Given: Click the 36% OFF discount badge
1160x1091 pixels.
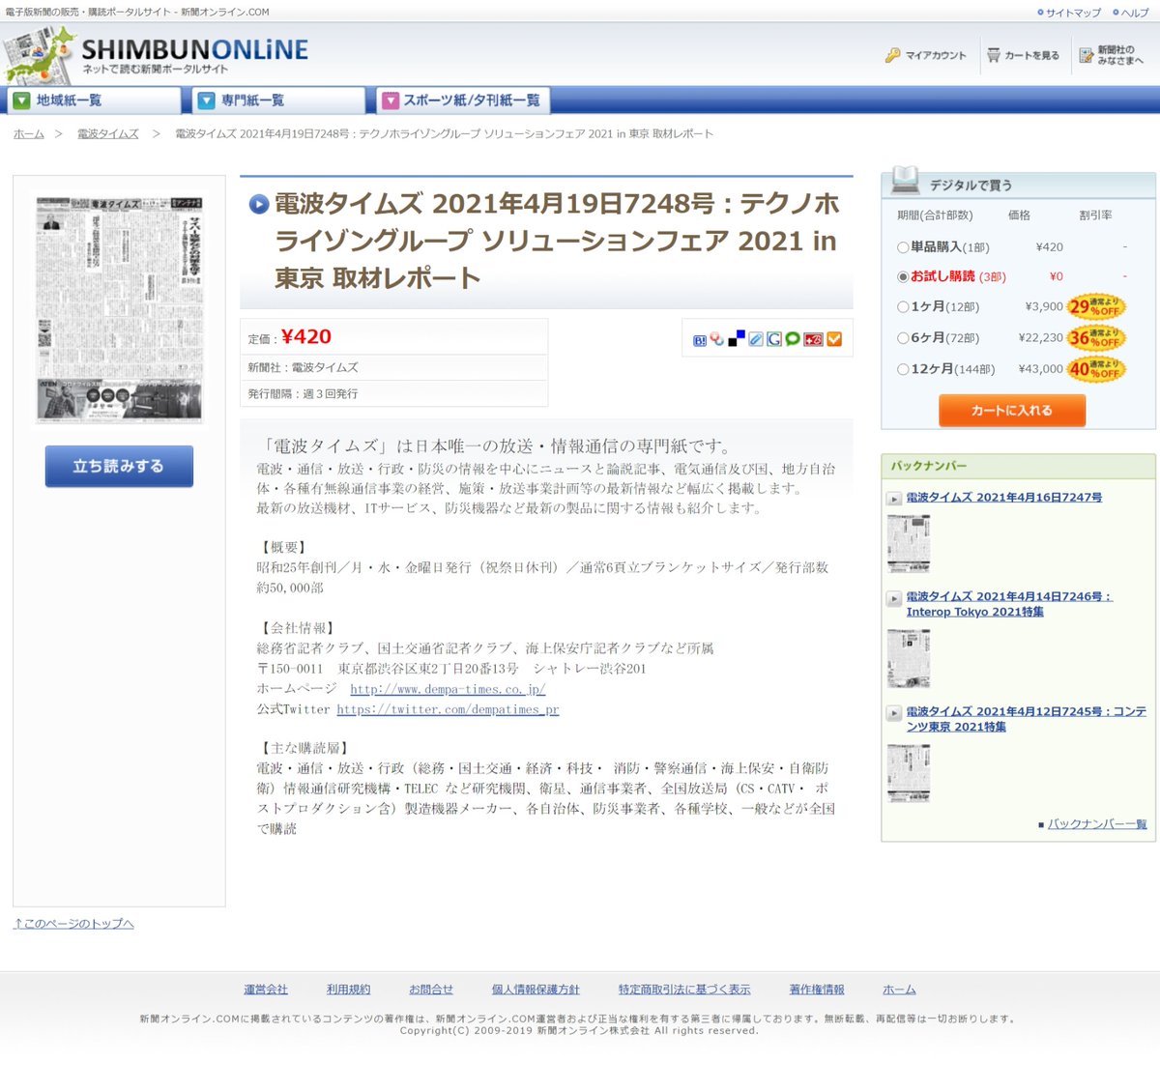Looking at the screenshot, I should point(1096,338).
